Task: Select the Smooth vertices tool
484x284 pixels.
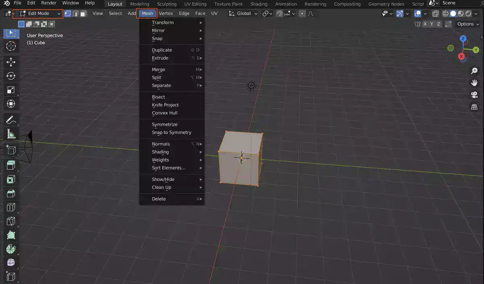Action: pos(11,263)
